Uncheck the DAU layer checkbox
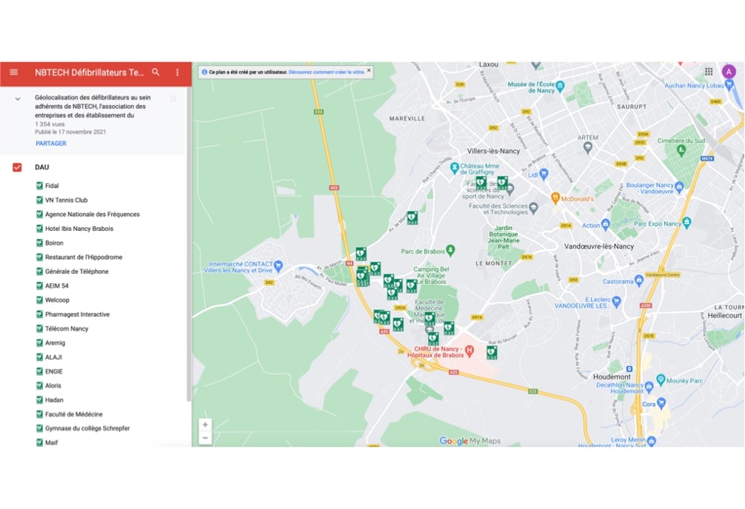Viewport: 745px width, 509px height. [17, 167]
